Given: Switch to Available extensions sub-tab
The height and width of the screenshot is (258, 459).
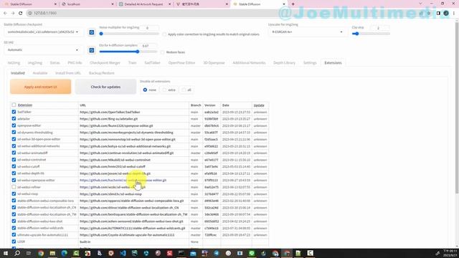Looking at the screenshot, I should click(40, 73).
